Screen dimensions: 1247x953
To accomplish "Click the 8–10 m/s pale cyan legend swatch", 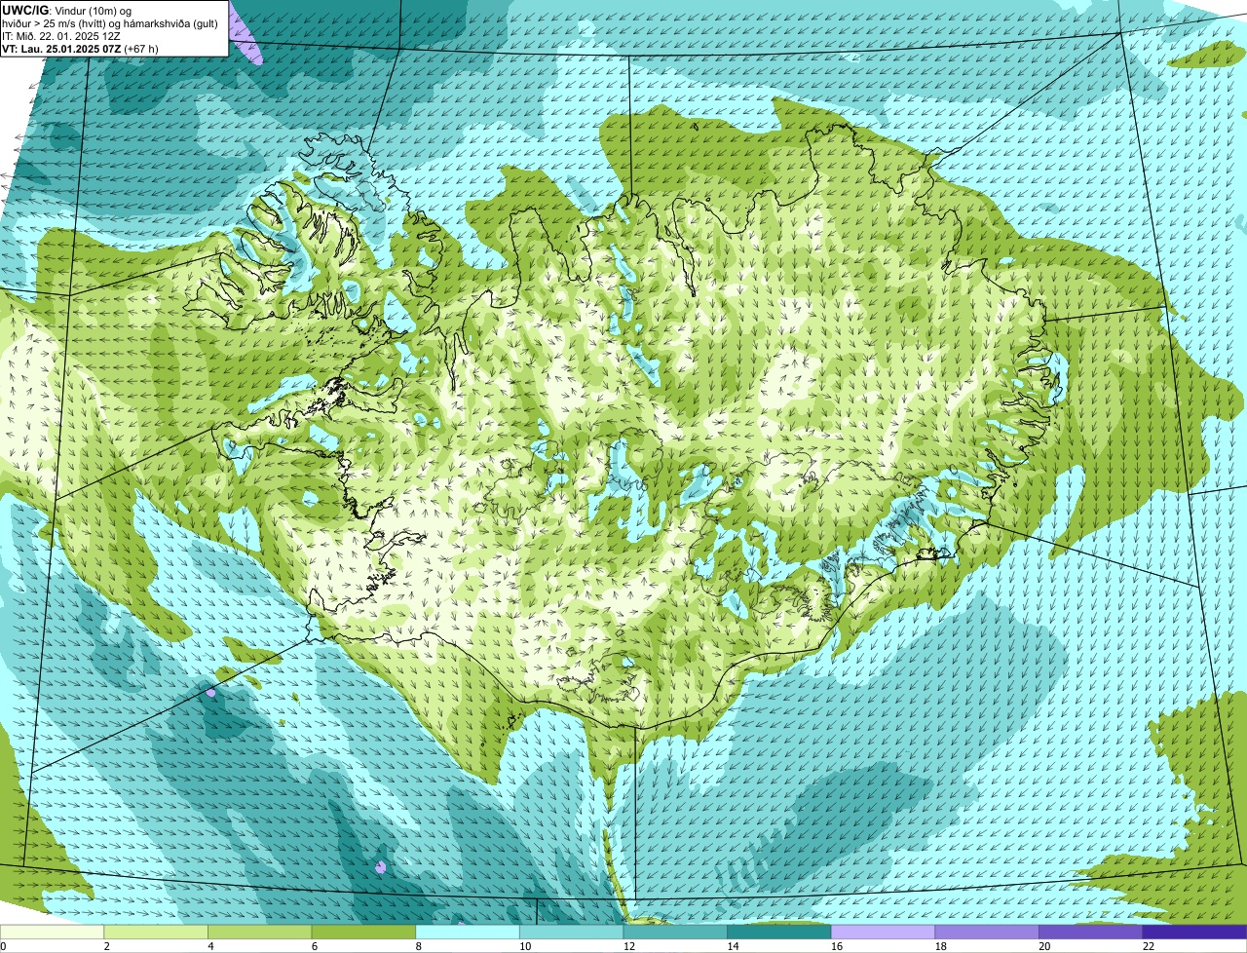I will tap(468, 933).
